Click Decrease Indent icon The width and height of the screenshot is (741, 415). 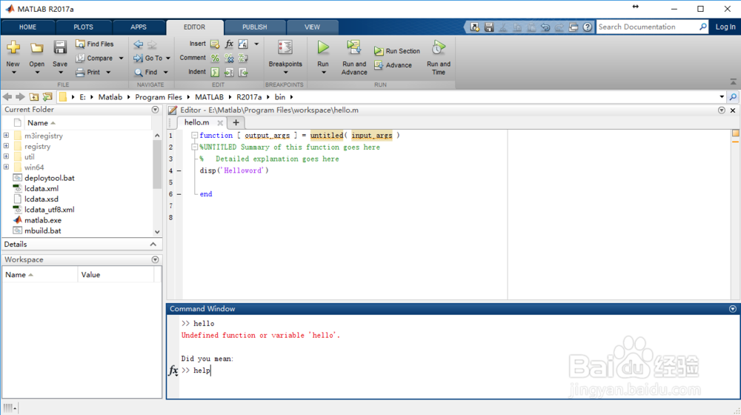click(243, 73)
